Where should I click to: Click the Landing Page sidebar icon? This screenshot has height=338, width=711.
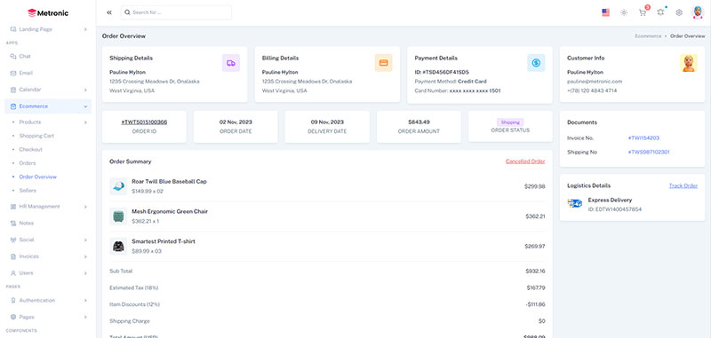pos(13,29)
